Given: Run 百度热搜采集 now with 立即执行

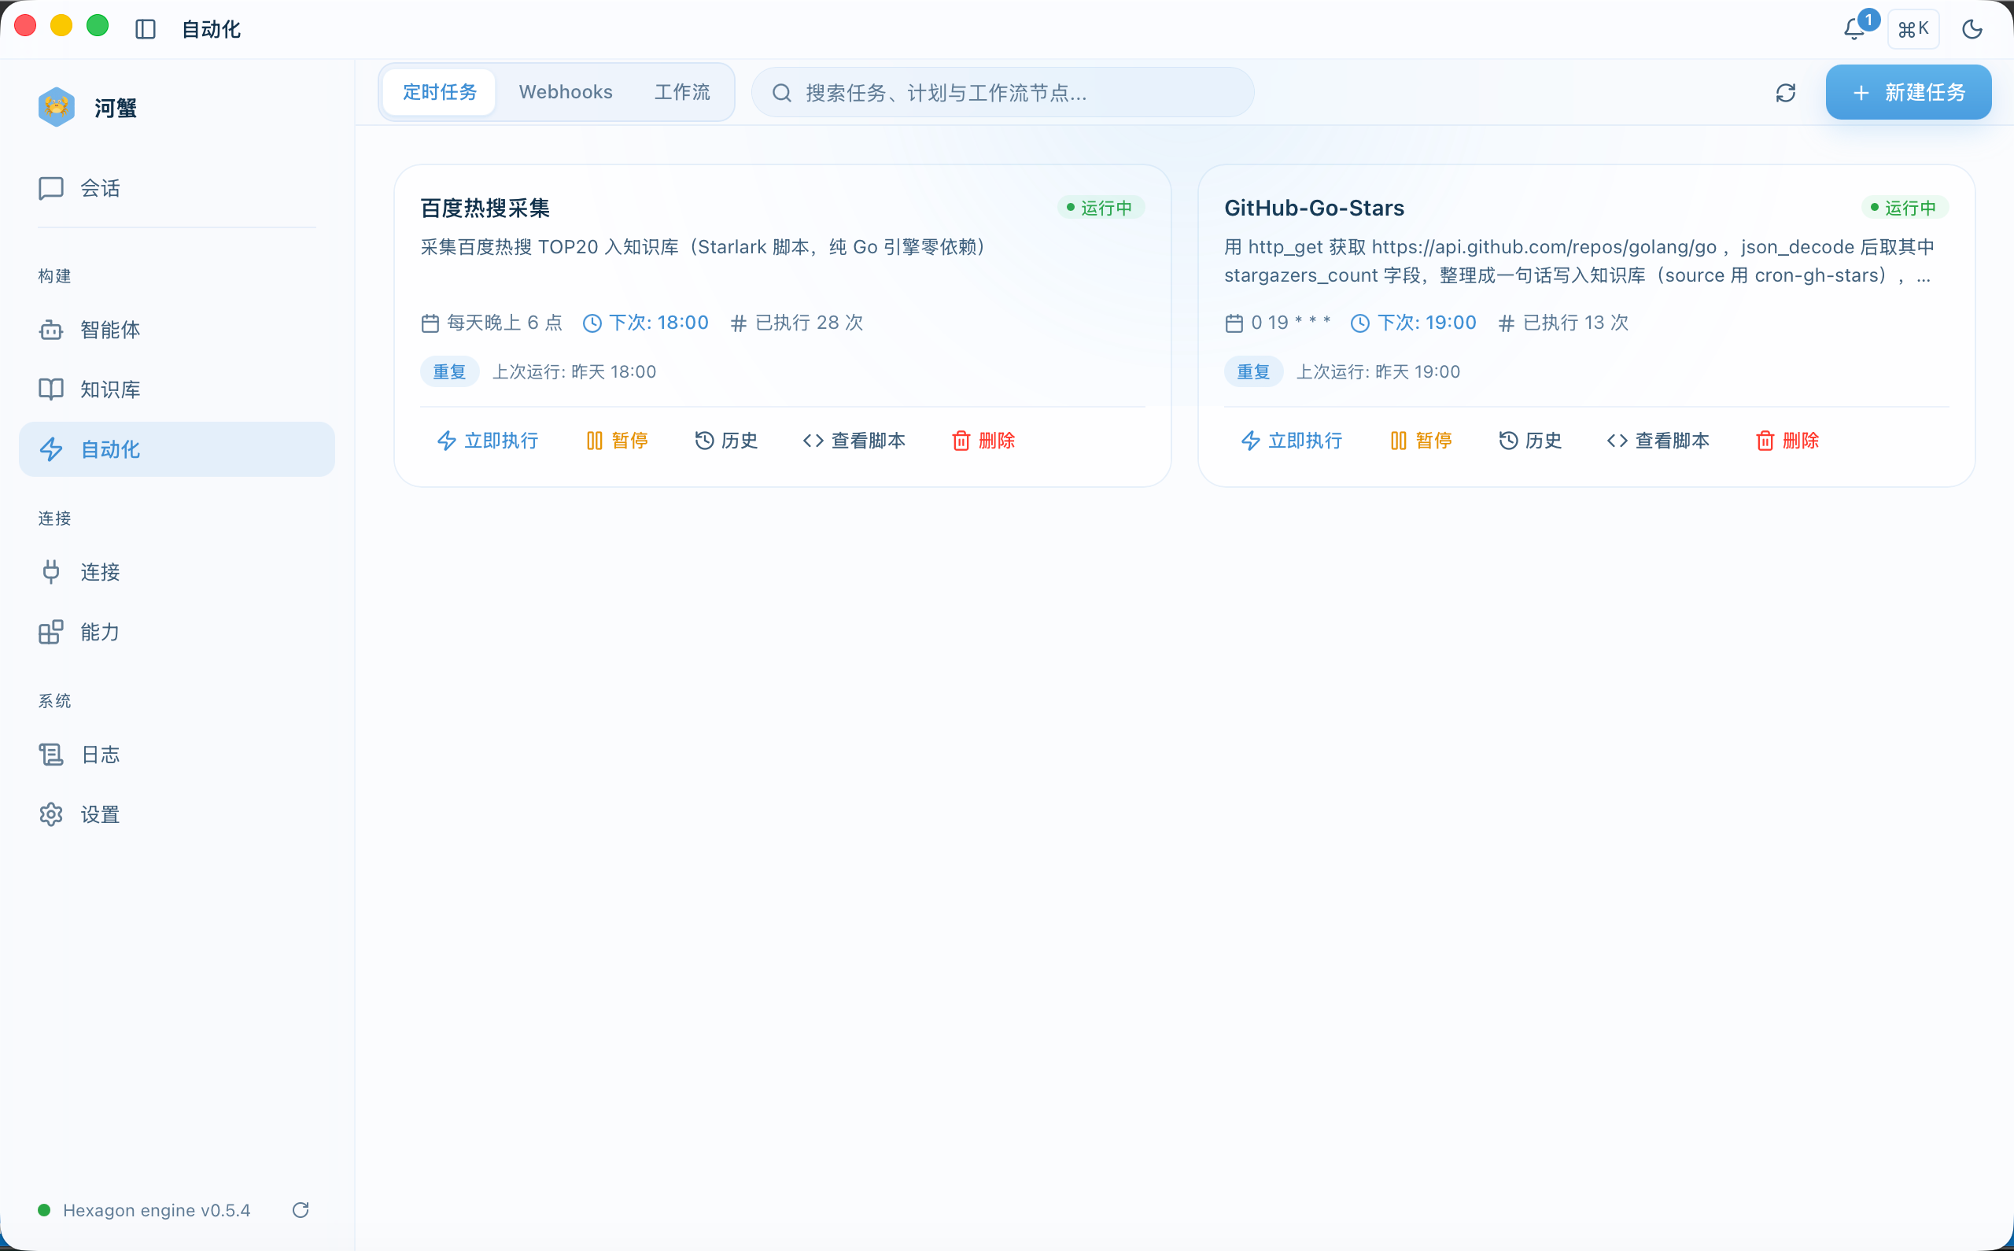Looking at the screenshot, I should [487, 441].
